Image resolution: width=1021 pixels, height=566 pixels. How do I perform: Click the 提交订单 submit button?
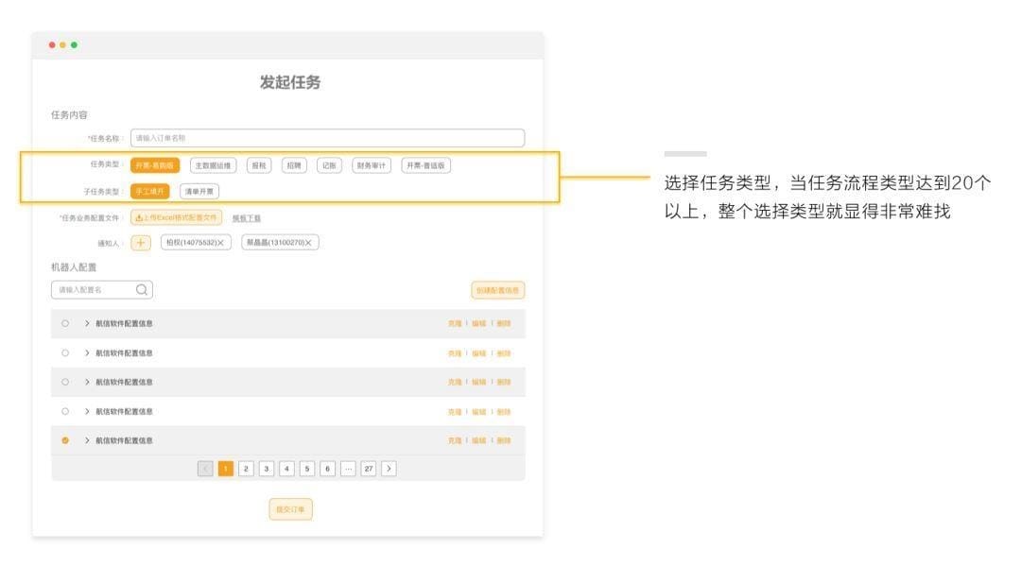coord(290,508)
